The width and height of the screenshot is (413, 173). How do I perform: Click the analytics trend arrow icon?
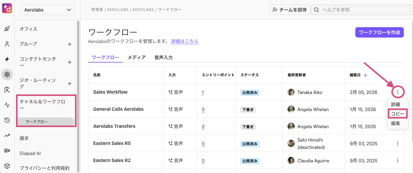(7, 135)
